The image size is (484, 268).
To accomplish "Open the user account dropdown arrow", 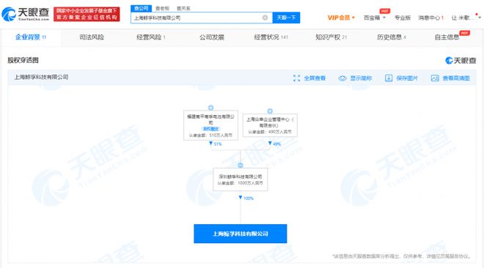I will coord(480,18).
